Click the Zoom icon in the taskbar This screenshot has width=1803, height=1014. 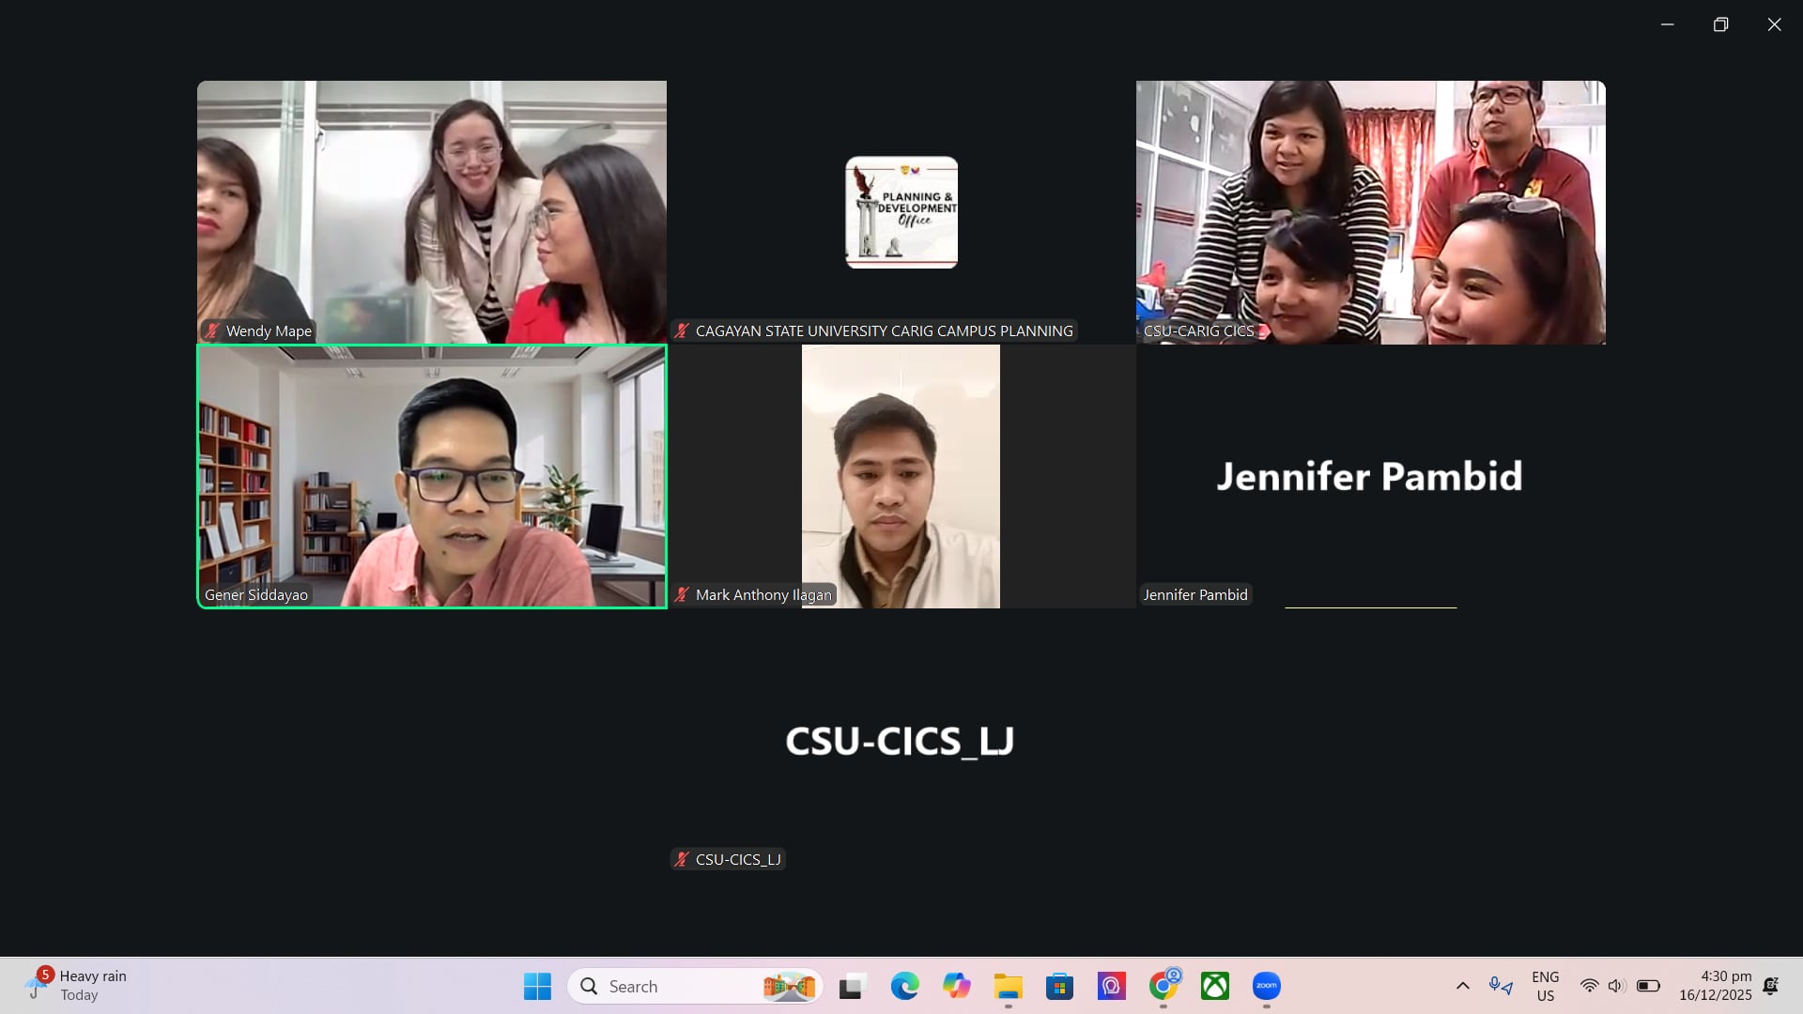coord(1266,986)
